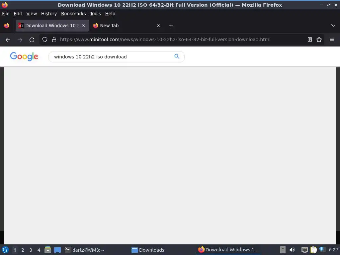Open the Tools menu

[x=95, y=14]
